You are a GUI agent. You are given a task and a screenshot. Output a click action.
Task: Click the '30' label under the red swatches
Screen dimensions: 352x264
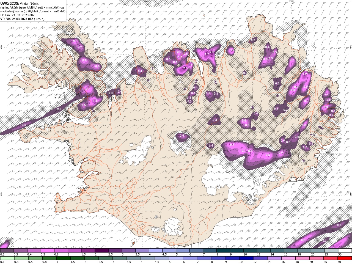coord(340,262)
